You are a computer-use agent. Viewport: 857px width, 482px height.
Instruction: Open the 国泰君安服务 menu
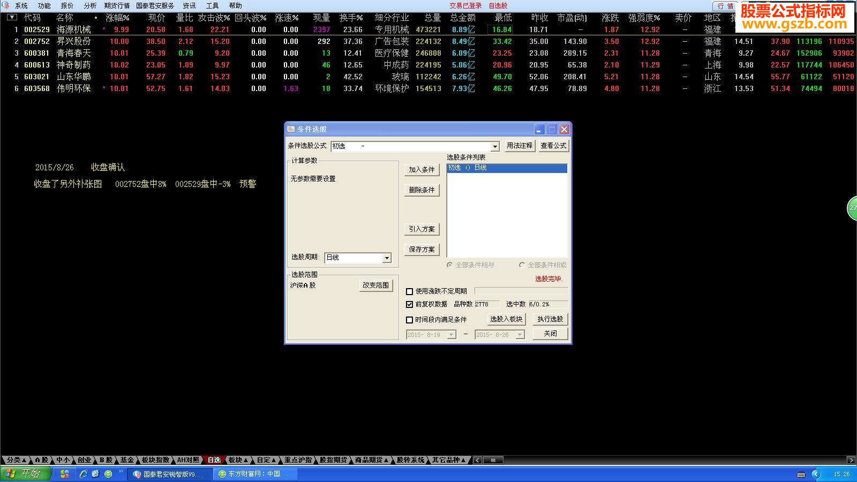pyautogui.click(x=155, y=6)
